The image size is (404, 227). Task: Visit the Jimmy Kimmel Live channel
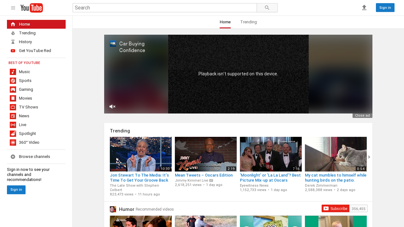[192, 181]
